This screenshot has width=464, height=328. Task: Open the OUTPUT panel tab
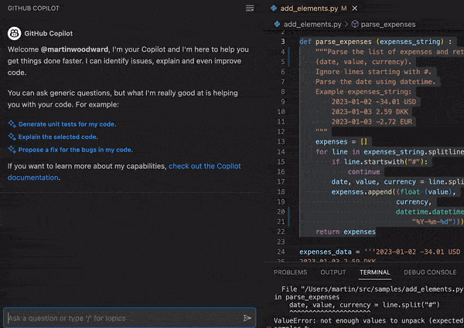[x=333, y=272]
